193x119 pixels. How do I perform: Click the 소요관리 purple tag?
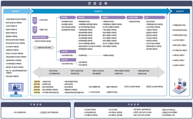[x=35, y=21]
